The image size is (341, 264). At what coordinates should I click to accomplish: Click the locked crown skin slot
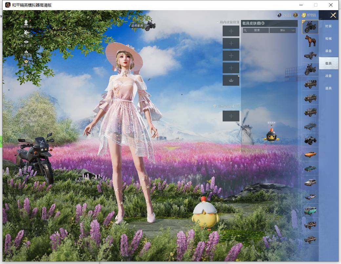(231, 80)
